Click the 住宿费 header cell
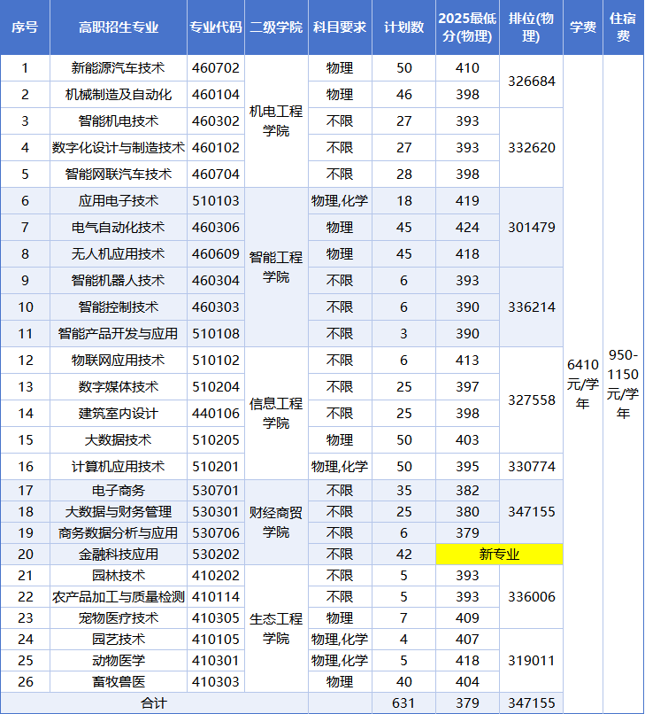Viewport: 645px width, 714px height. click(x=623, y=27)
